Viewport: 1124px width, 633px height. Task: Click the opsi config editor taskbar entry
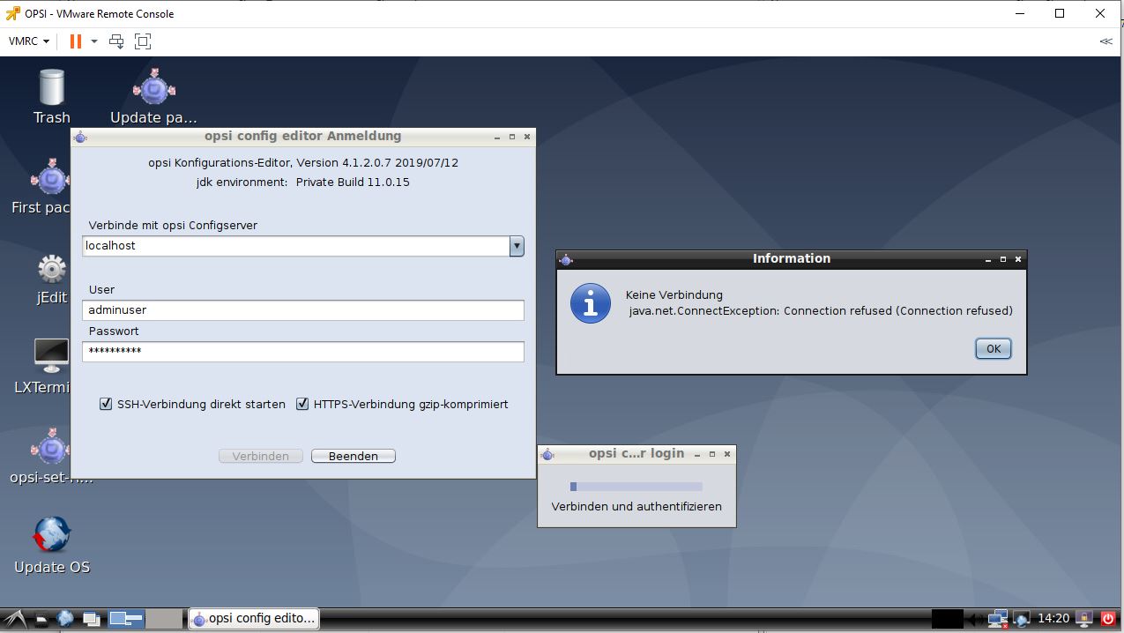(x=254, y=619)
